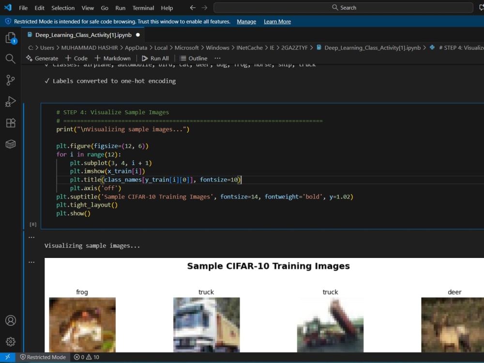The image size is (484, 363).
Task: Click MUHAMMAD HASHIR breadcrumb segment
Action: coord(90,48)
